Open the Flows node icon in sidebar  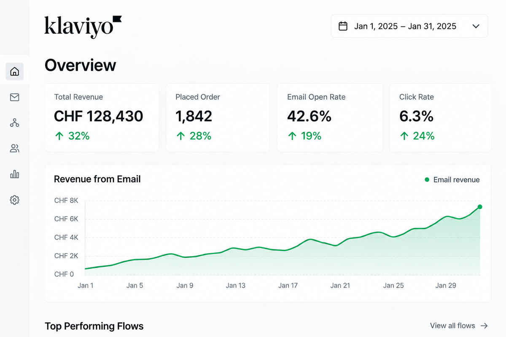pos(14,123)
